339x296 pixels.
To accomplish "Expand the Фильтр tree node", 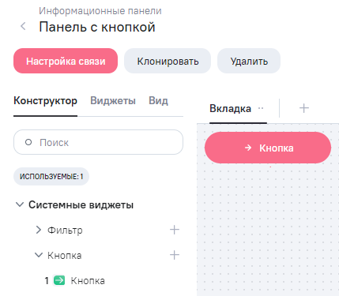I will click(x=39, y=230).
